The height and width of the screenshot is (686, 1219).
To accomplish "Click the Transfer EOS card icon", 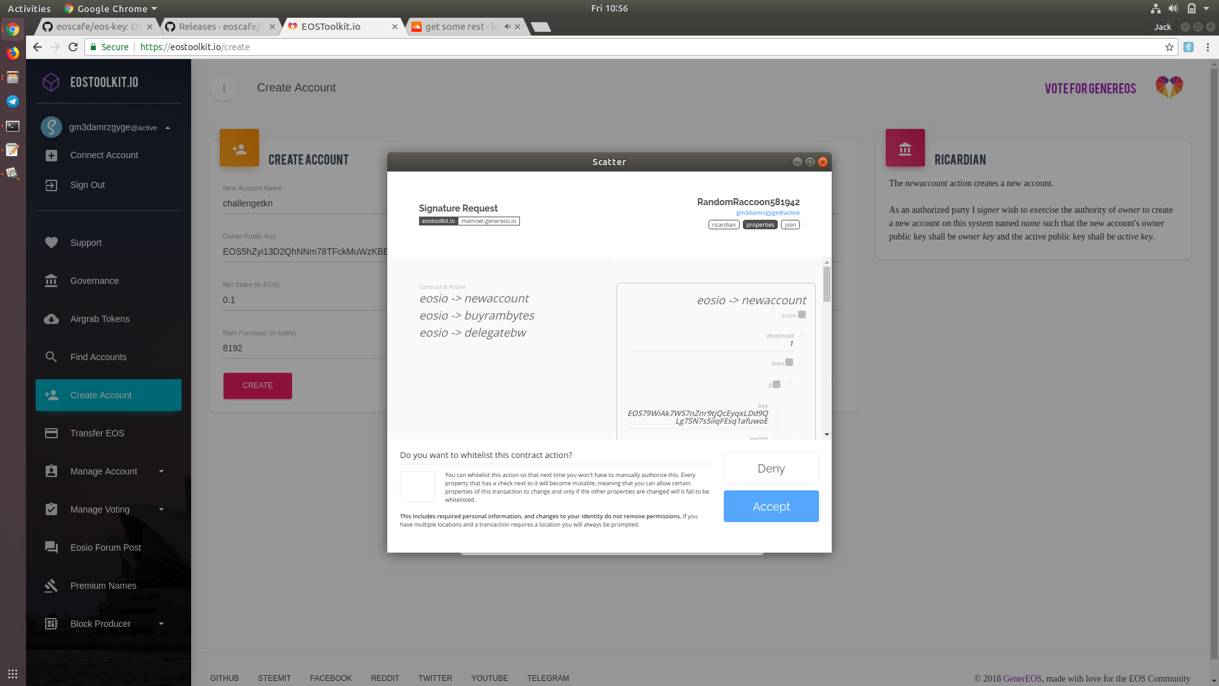I will [51, 433].
